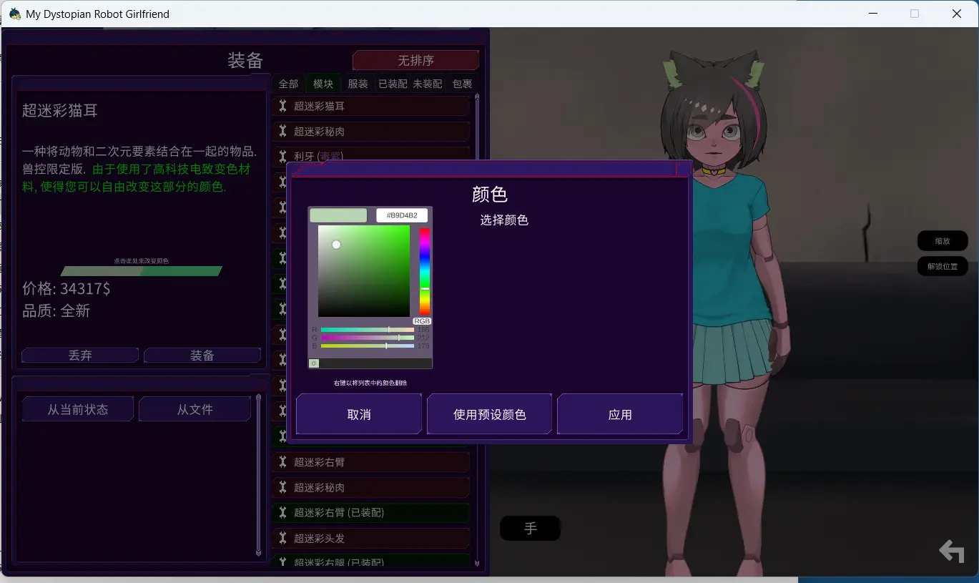Select the 超迷彩头发 list item
This screenshot has height=583, width=979.
point(371,538)
